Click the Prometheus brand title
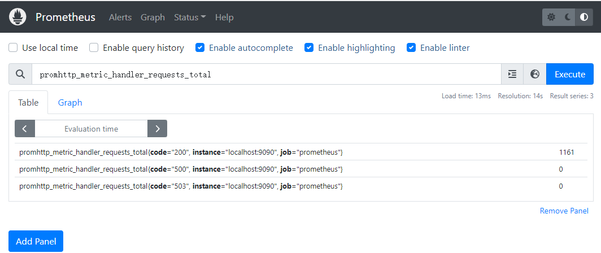 tap(66, 18)
